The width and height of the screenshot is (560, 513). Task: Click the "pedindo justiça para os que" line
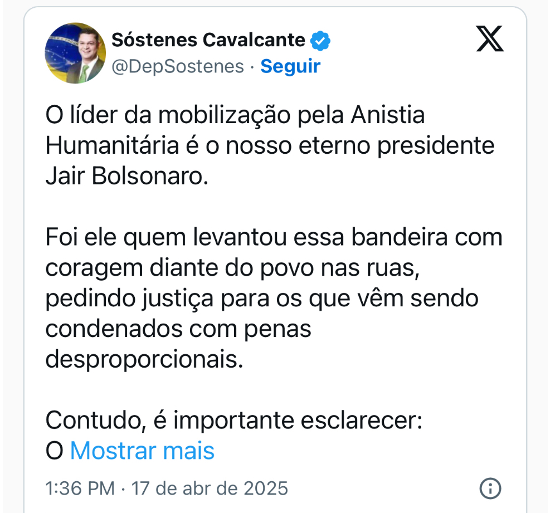(x=261, y=299)
